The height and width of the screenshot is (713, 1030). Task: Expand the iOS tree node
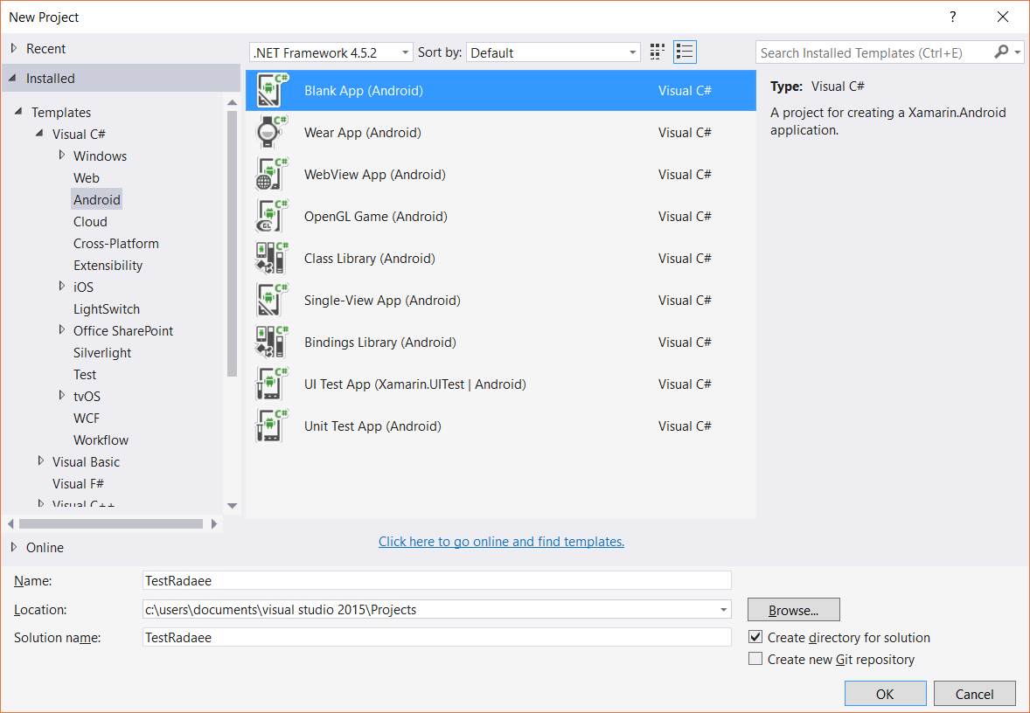pos(62,287)
